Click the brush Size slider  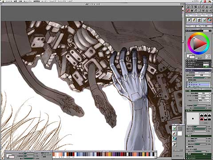tap(199, 127)
